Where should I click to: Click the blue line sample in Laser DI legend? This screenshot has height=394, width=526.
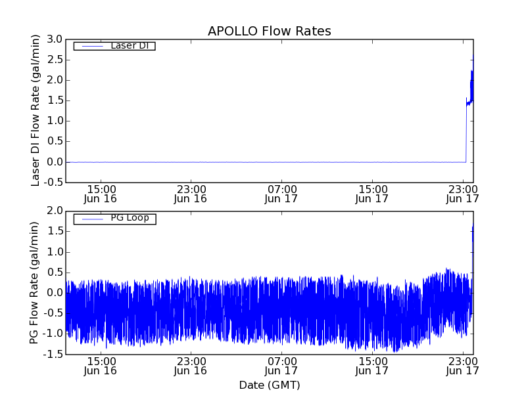(x=91, y=46)
